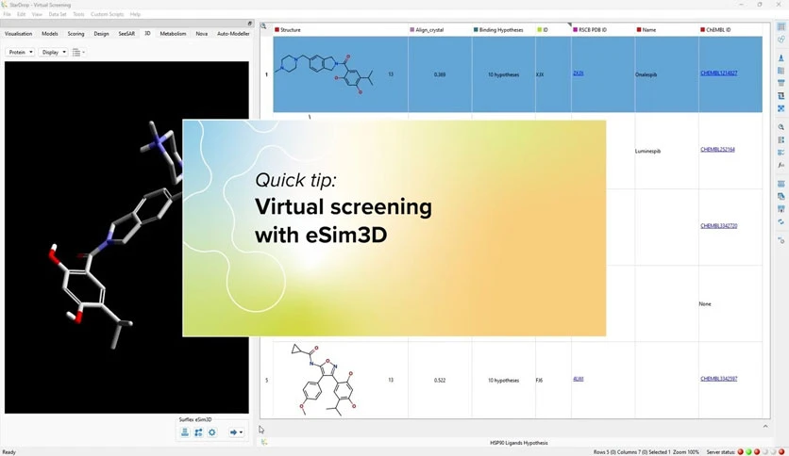This screenshot has height=456, width=789.
Task: Click the HSP90 Ligands Hypothesis data set tab
Action: click(519, 443)
